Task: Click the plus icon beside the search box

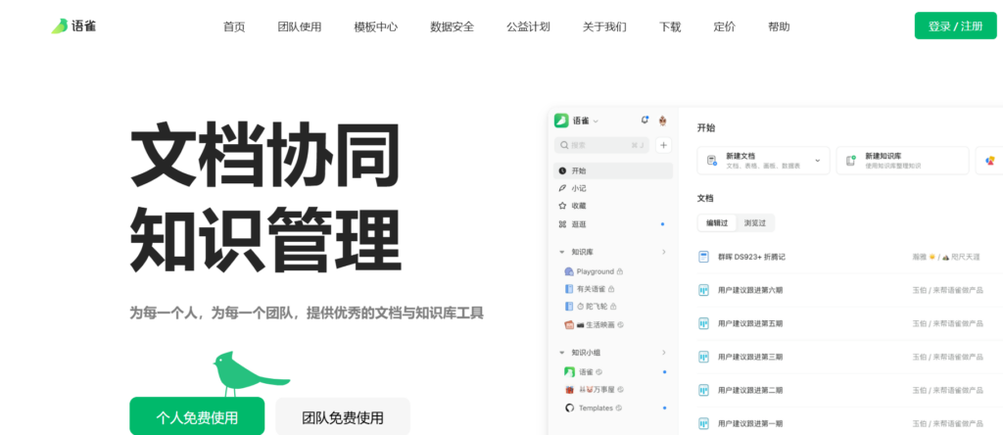Action: pos(663,145)
